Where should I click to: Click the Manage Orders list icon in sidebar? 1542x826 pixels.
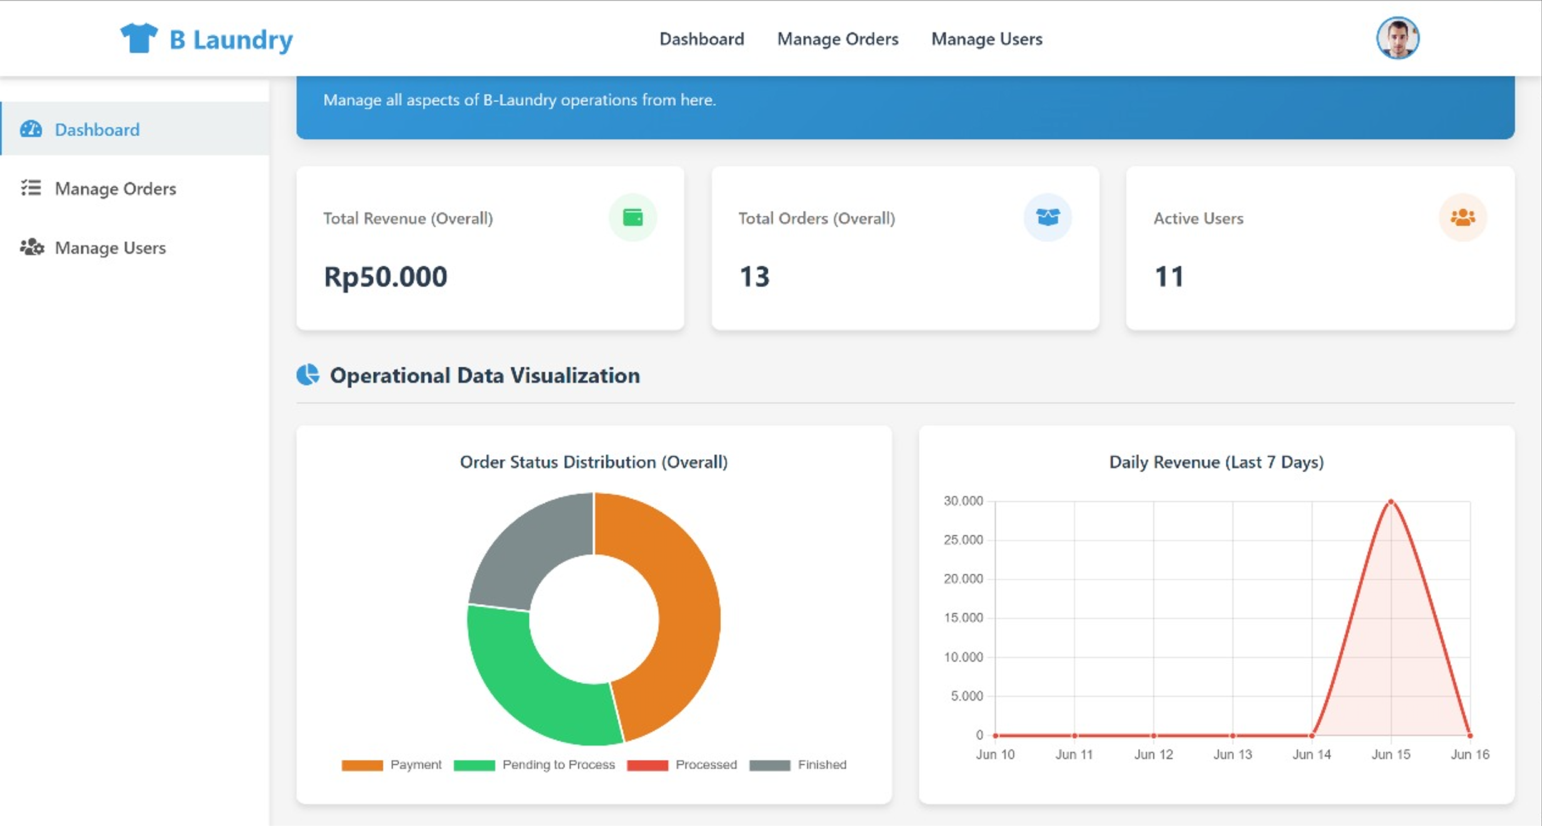click(31, 188)
